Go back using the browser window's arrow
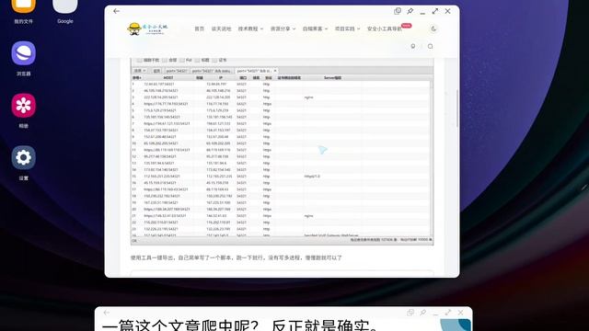This screenshot has width=589, height=331. pyautogui.click(x=117, y=11)
